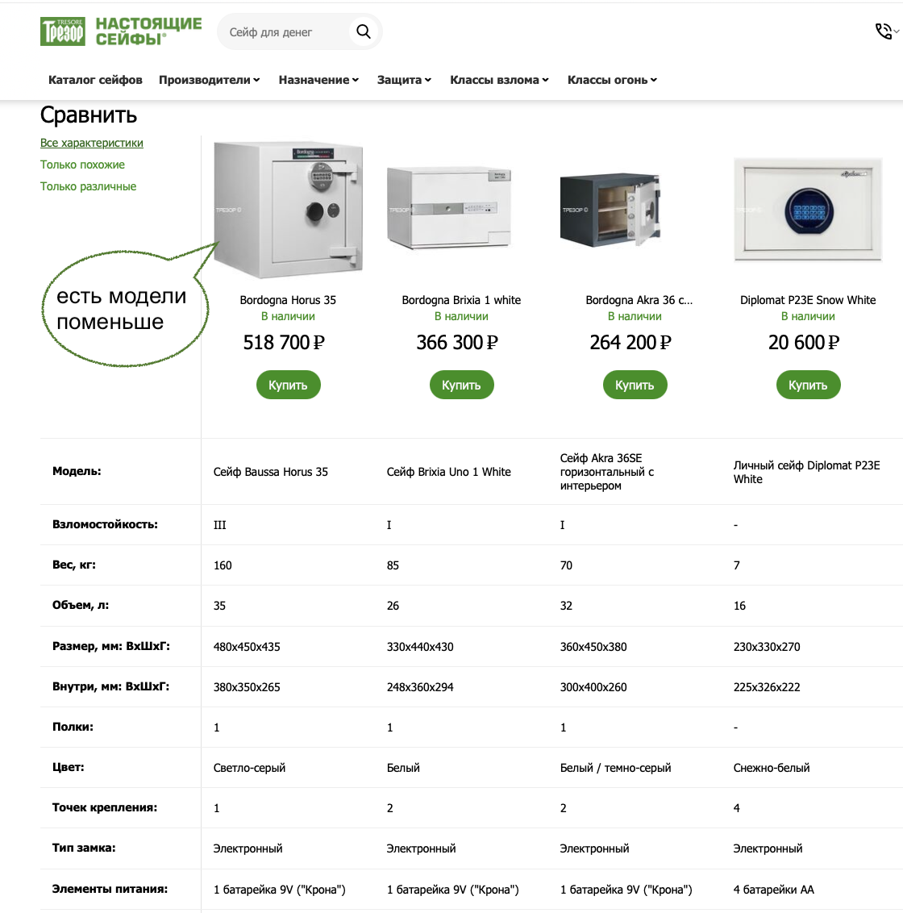The image size is (903, 913).
Task: Click the color value Светло-серый
Action: pos(249,768)
